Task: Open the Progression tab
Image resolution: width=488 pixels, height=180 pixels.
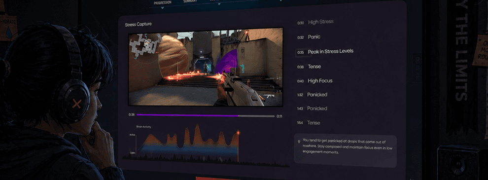Action: (162, 3)
